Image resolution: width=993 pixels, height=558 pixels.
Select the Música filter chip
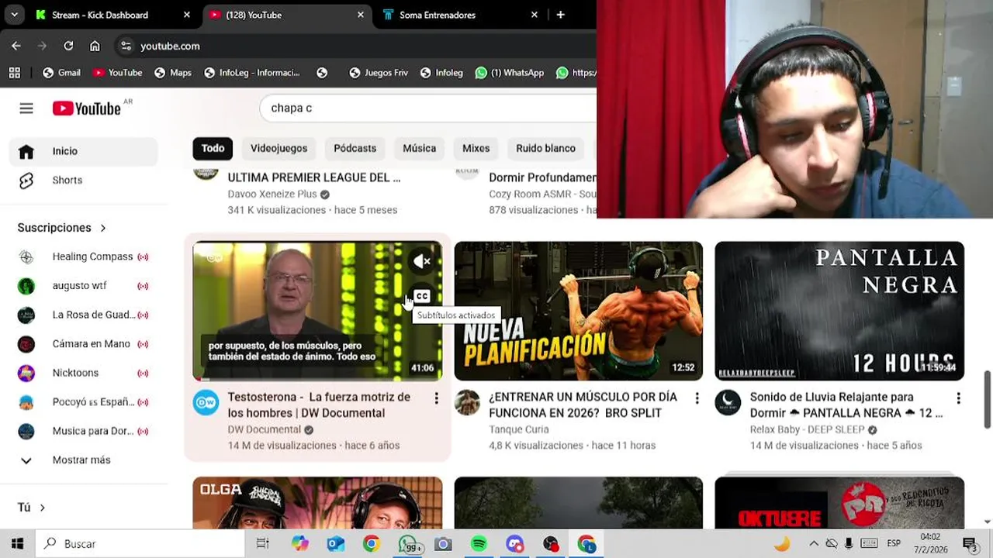point(419,148)
